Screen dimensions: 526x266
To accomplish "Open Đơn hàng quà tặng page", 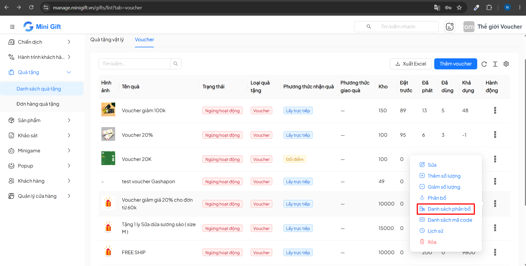I will tap(38, 104).
